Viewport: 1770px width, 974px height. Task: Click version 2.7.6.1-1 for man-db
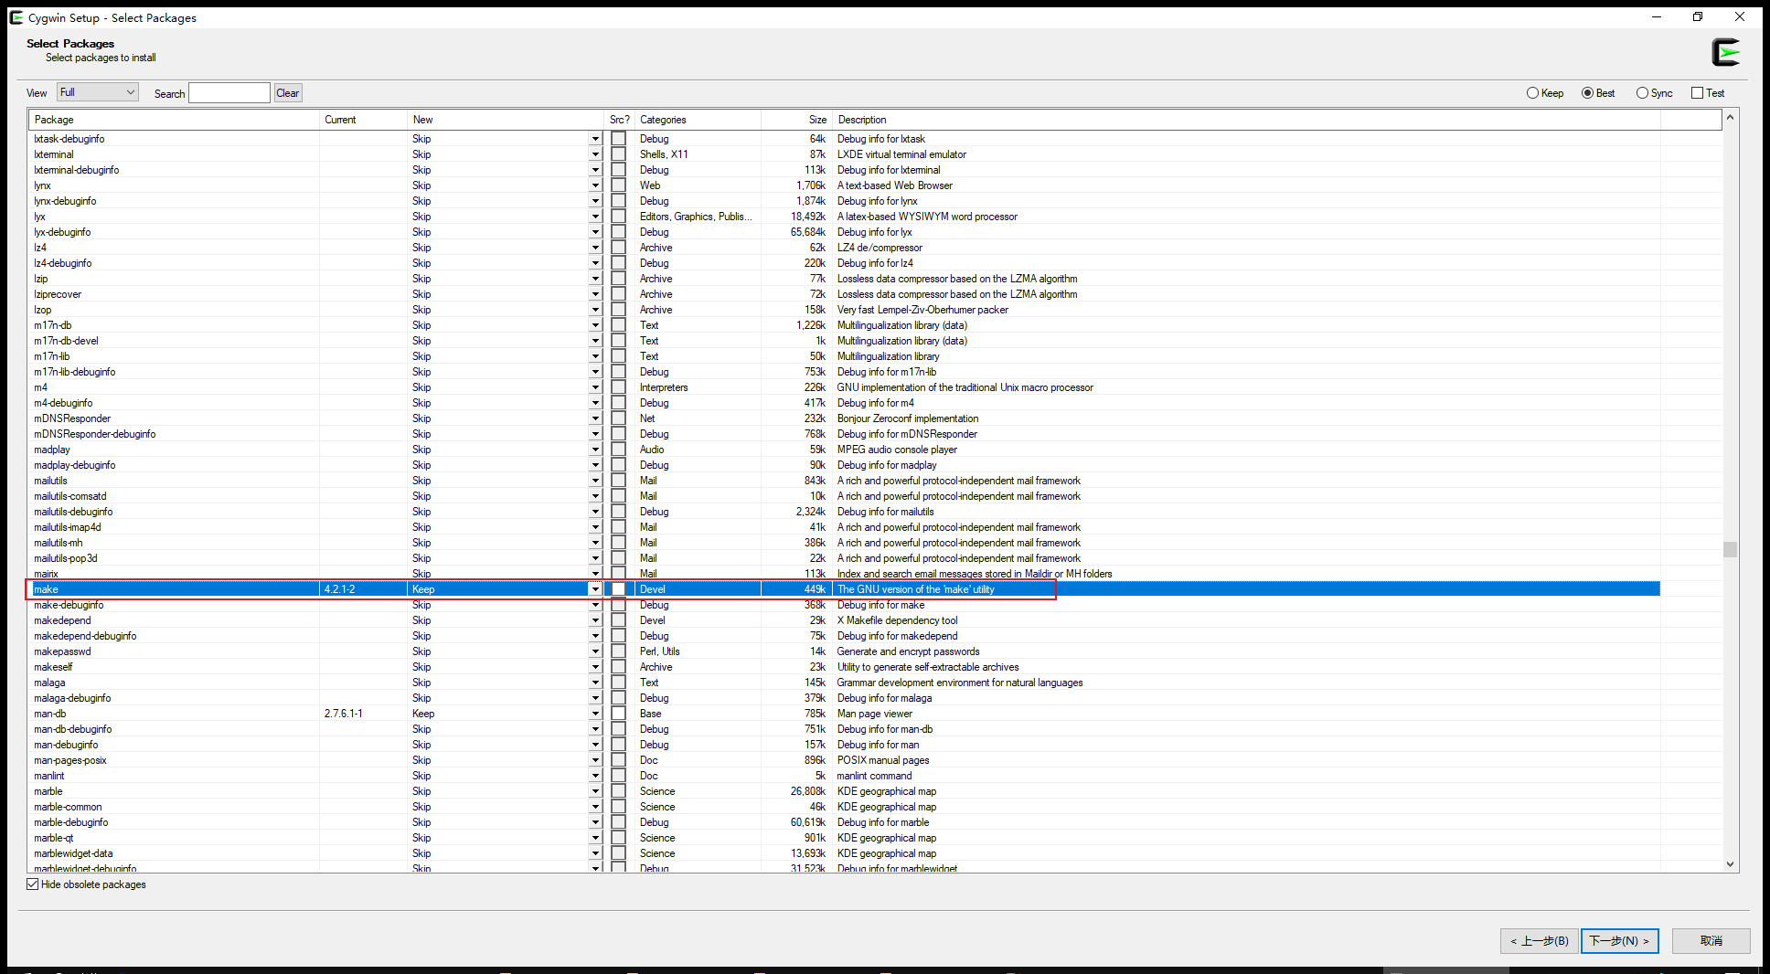(343, 714)
